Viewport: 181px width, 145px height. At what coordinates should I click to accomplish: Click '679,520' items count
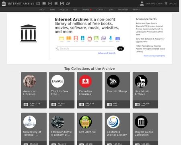point(90,104)
